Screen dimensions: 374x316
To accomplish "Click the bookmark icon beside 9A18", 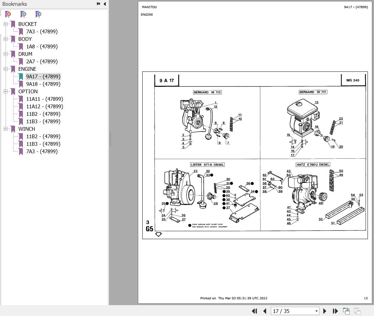I will tap(21, 84).
